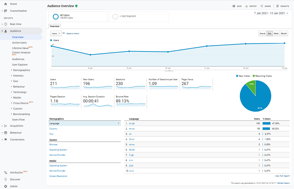Click the City demographics link
This screenshot has width=294, height=189.
pyautogui.click(x=51, y=134)
